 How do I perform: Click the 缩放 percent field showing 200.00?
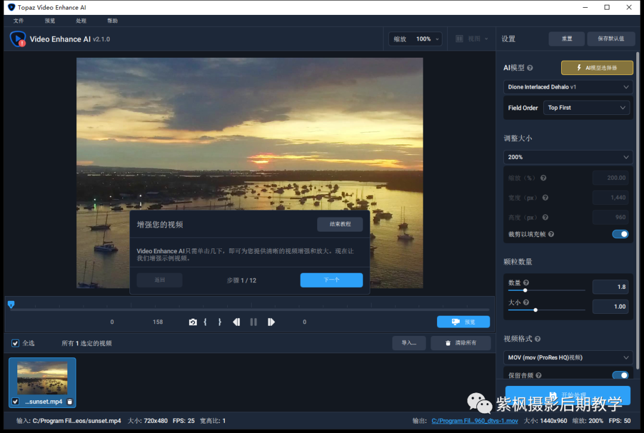coord(611,178)
